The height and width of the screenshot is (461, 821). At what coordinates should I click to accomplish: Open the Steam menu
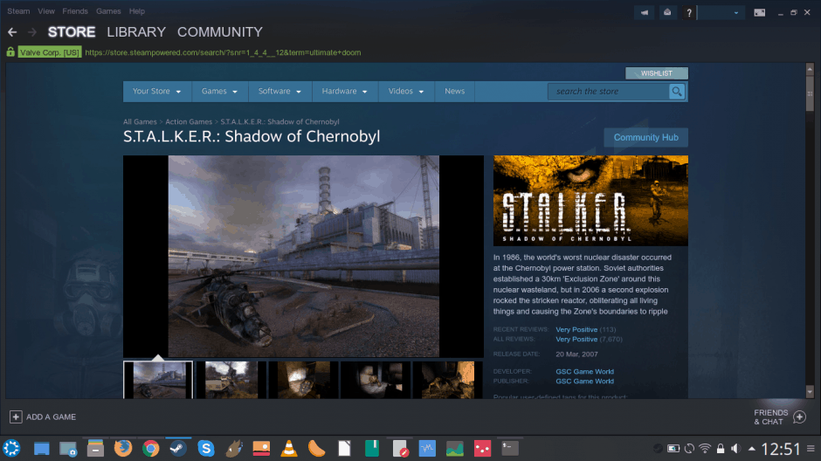coord(18,11)
